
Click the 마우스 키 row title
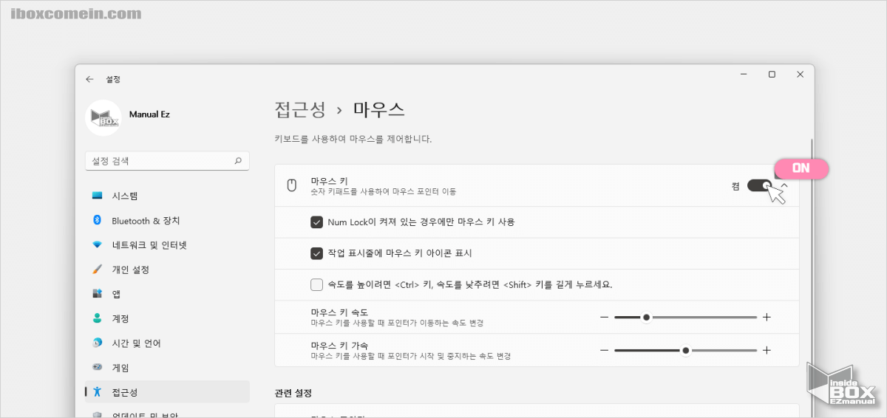tap(329, 180)
